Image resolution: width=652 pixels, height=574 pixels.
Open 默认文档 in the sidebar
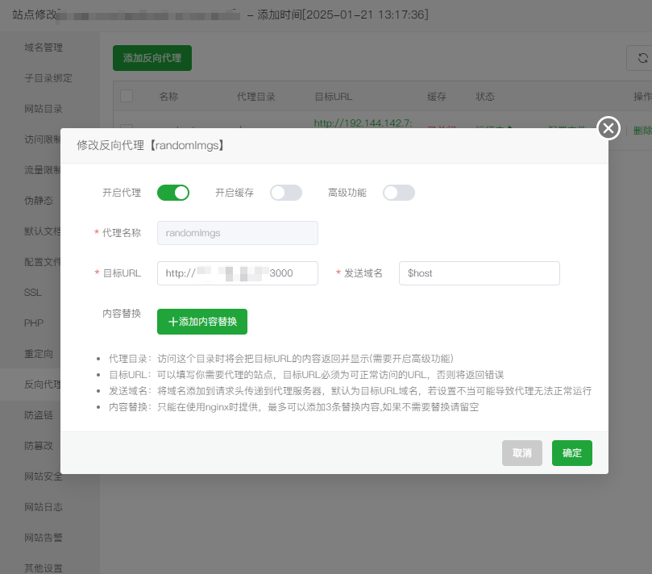(43, 231)
